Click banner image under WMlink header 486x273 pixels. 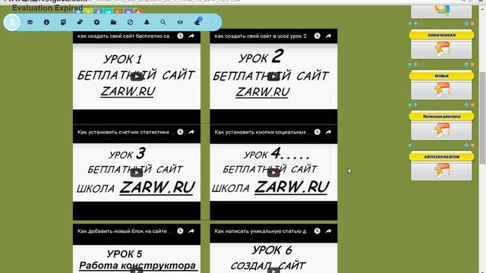coord(441,89)
